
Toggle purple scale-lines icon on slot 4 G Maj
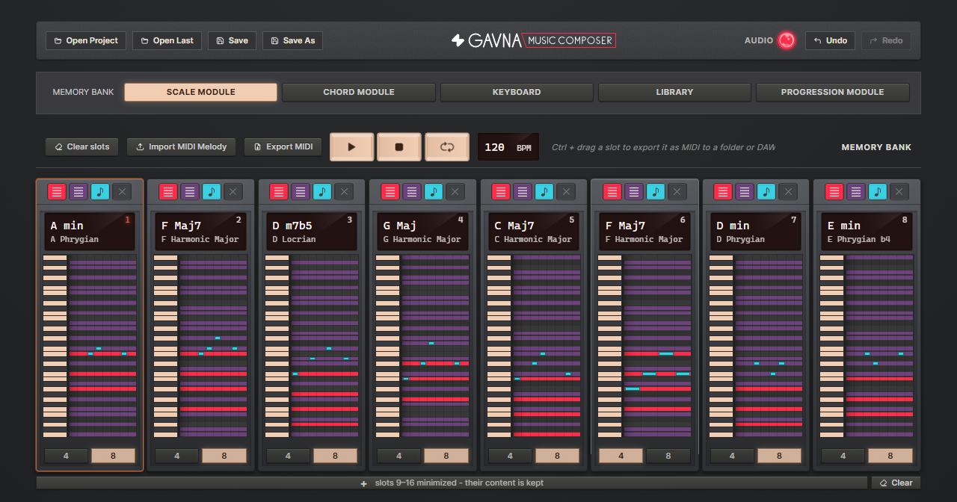412,192
